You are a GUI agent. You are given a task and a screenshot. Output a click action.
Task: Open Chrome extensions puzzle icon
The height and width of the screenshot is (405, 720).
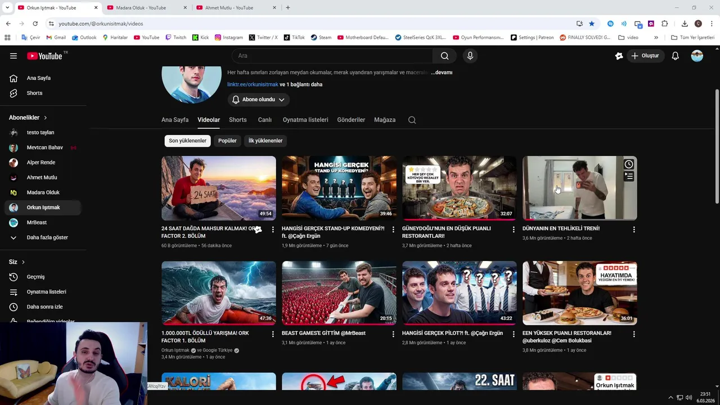(x=664, y=24)
